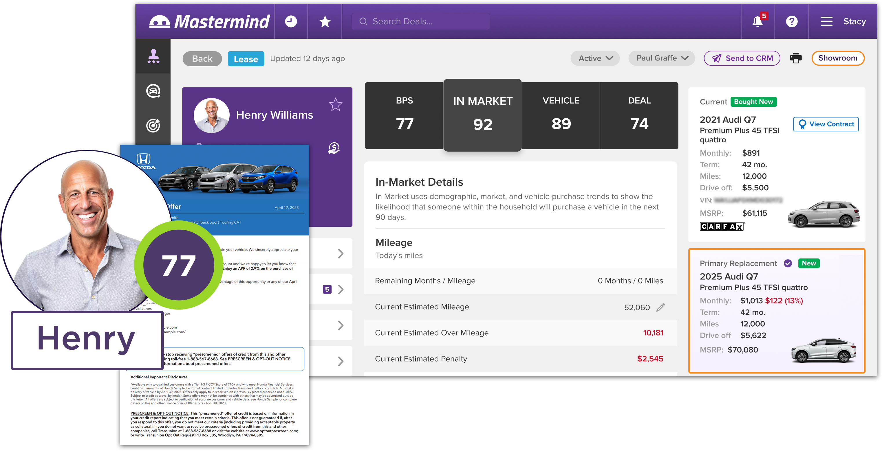Open the Active status dropdown
The width and height of the screenshot is (882, 451).
pyautogui.click(x=595, y=58)
